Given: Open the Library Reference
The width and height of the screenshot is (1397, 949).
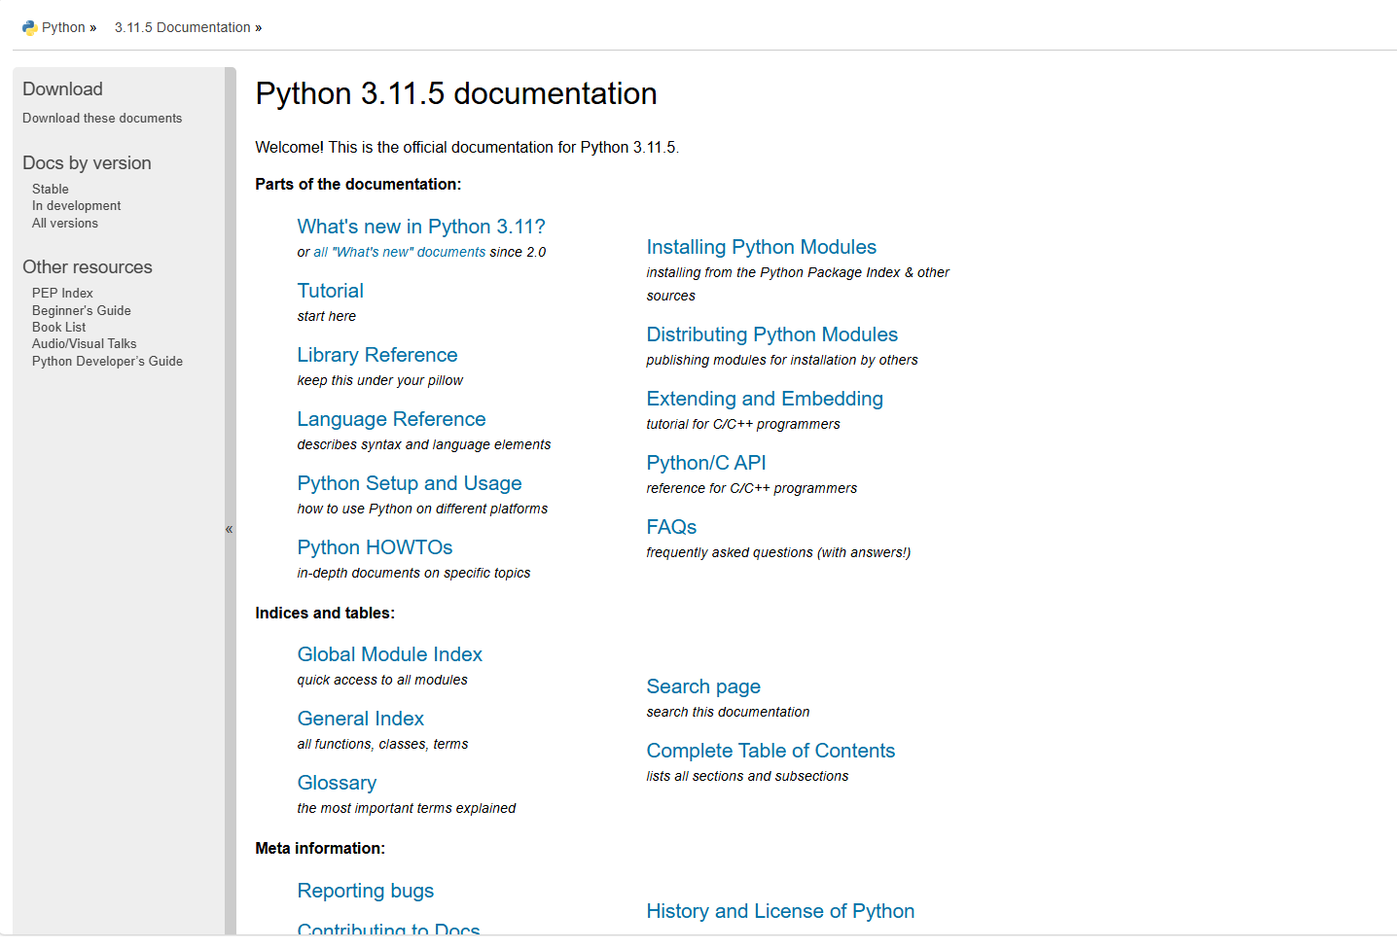Looking at the screenshot, I should [376, 355].
